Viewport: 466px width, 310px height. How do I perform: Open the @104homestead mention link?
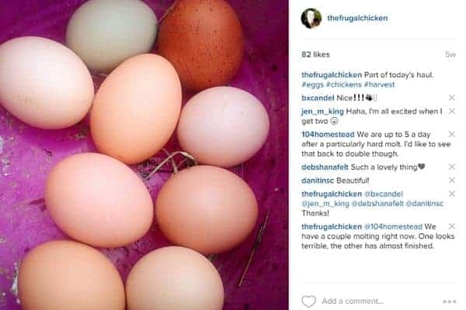tap(393, 226)
